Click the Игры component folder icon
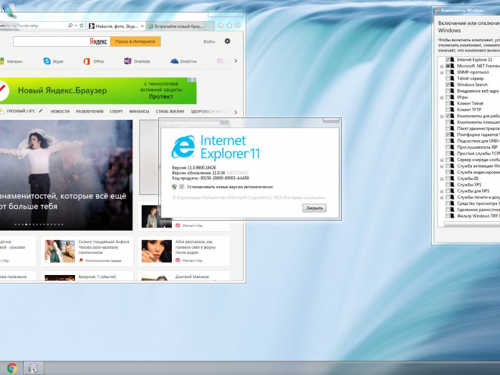The width and height of the screenshot is (500, 375). [452, 97]
